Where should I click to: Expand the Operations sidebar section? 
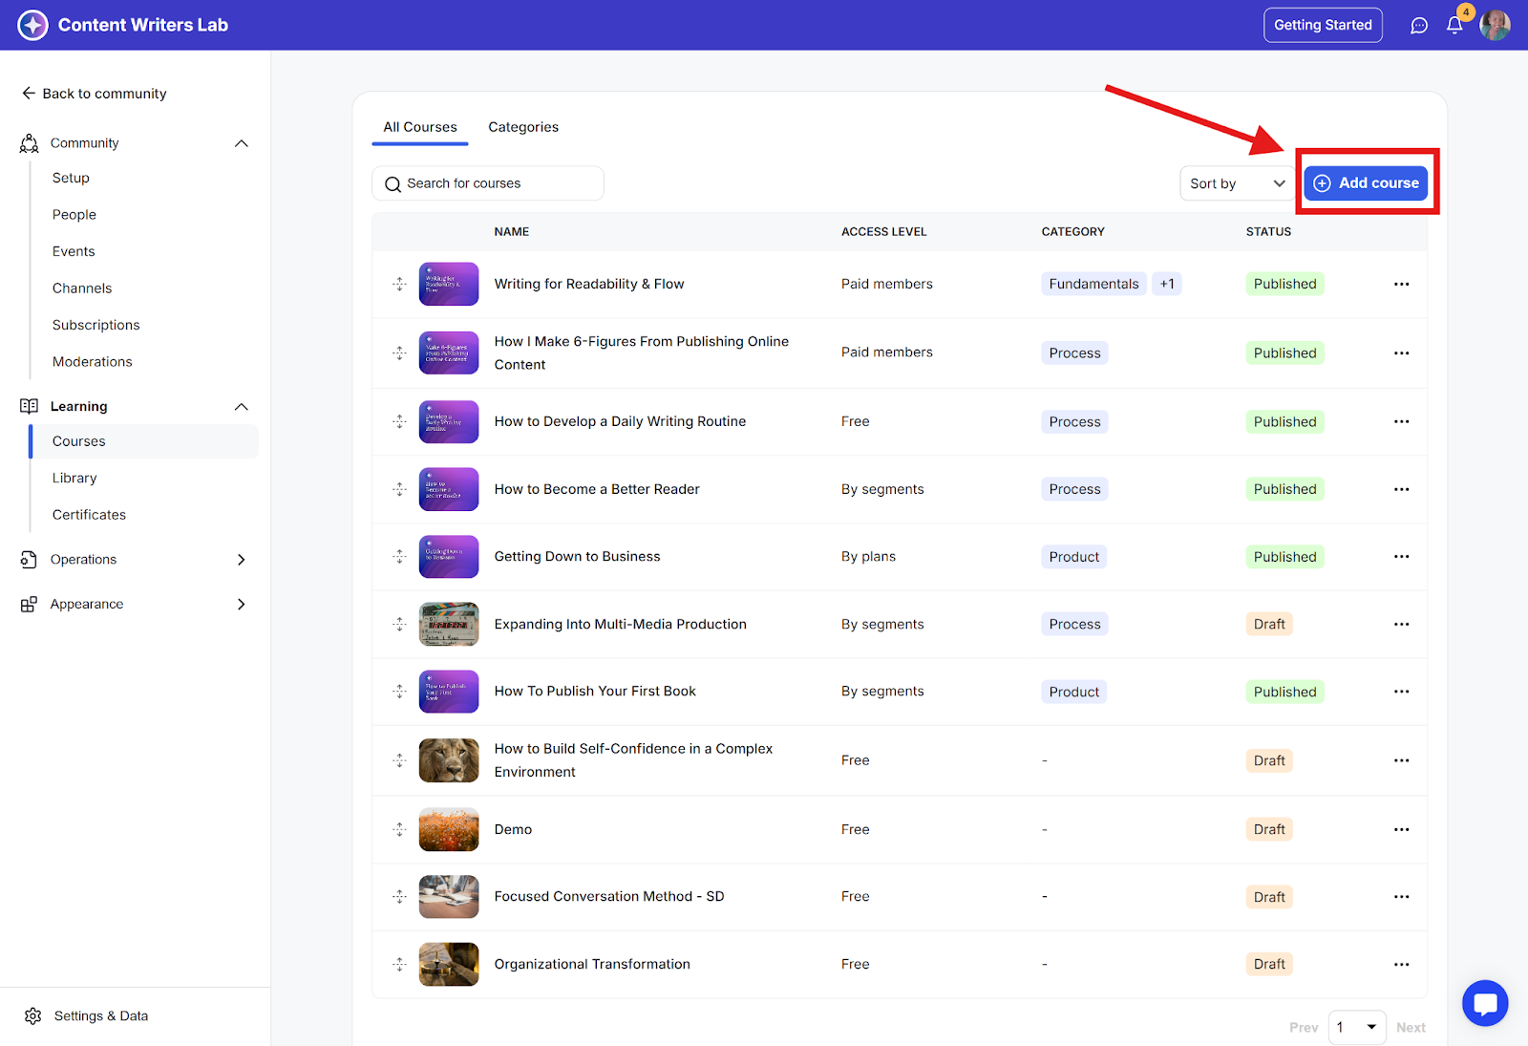coord(242,560)
